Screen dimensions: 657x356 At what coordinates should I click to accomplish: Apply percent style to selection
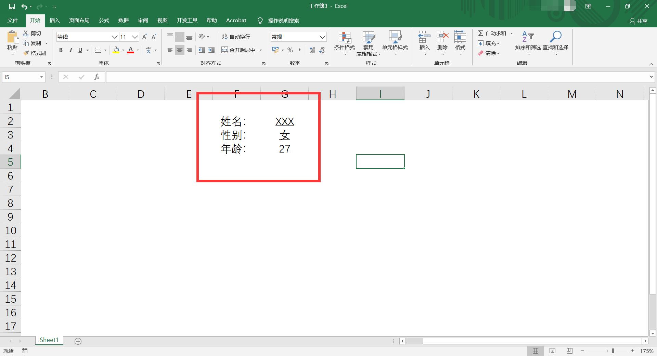290,50
